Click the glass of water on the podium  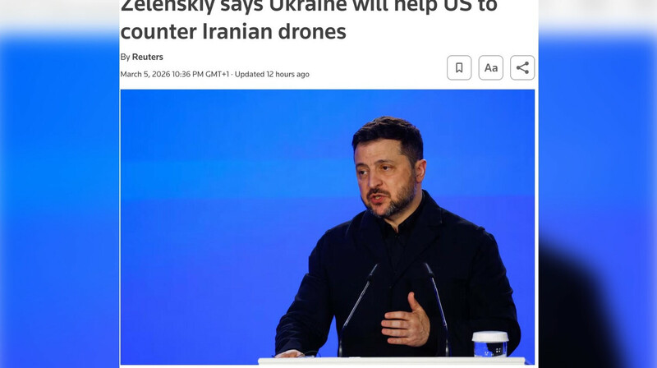[489, 343]
